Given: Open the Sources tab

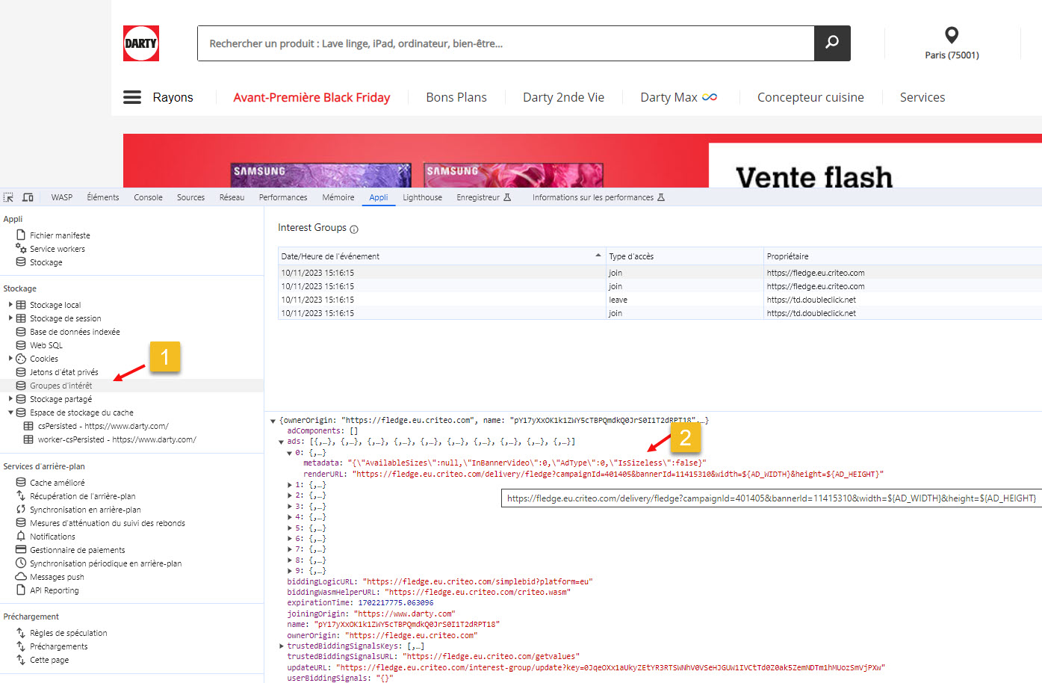Looking at the screenshot, I should [190, 197].
